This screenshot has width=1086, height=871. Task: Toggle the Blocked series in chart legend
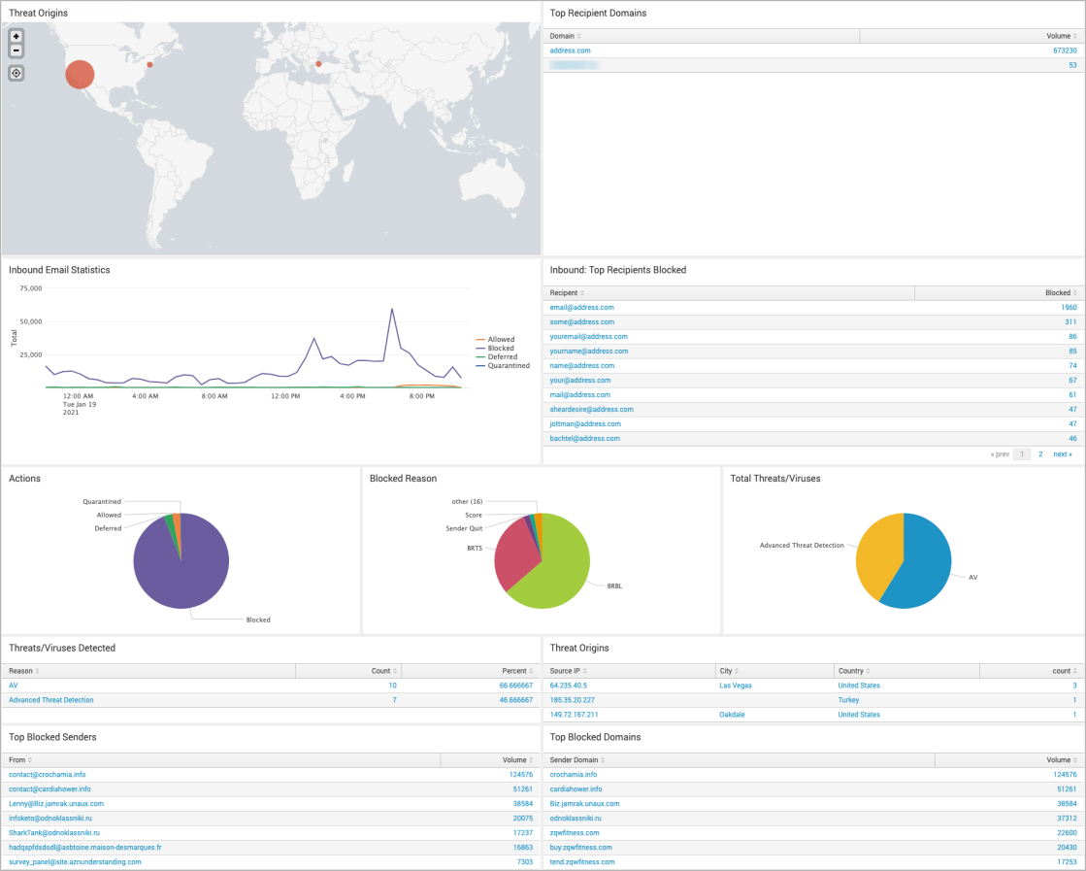click(x=495, y=349)
